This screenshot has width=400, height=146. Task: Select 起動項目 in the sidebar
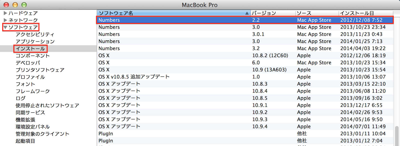[x=25, y=141]
